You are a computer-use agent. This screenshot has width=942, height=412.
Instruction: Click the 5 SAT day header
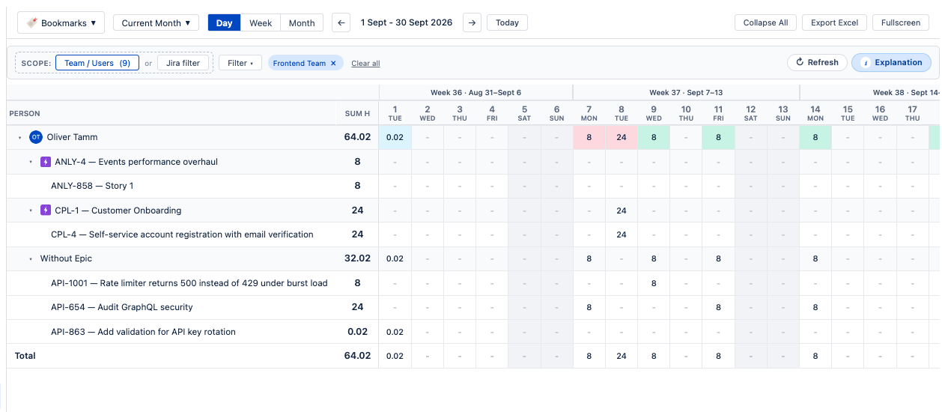click(524, 113)
